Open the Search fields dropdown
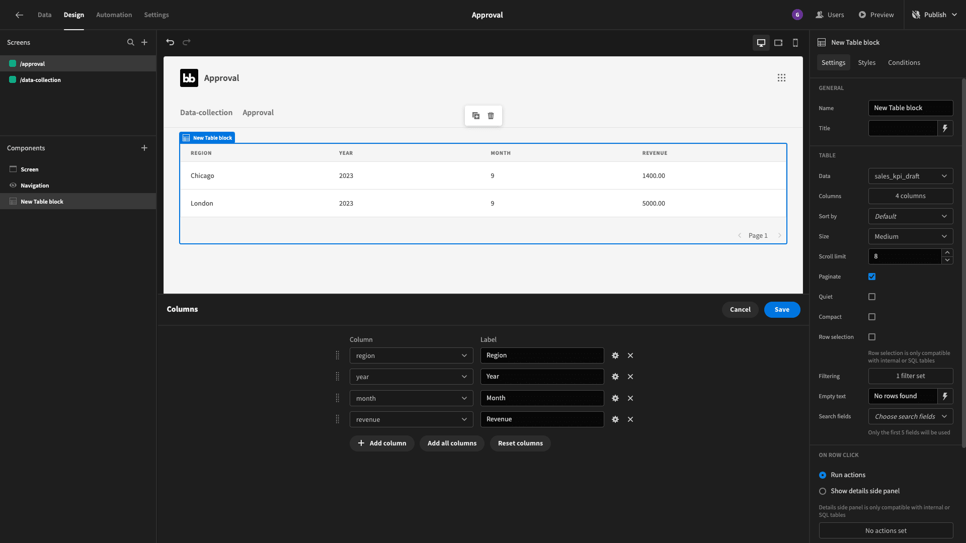This screenshot has height=543, width=966. [x=911, y=416]
